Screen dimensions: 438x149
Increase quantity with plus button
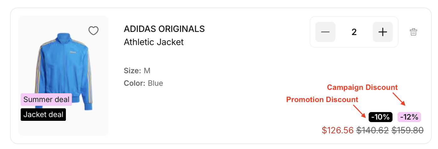383,32
